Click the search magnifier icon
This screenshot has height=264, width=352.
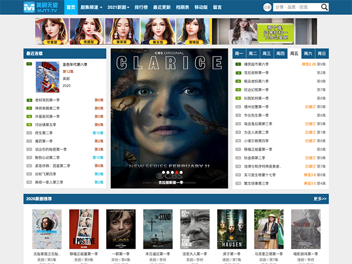click(x=324, y=7)
